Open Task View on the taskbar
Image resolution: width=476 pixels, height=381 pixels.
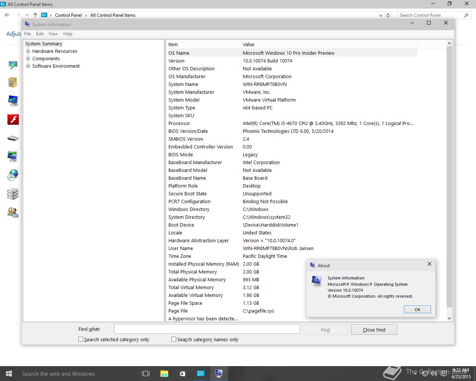click(x=146, y=374)
